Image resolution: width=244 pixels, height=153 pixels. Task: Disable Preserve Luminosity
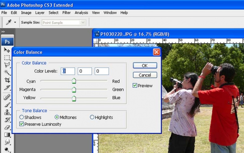[22, 124]
